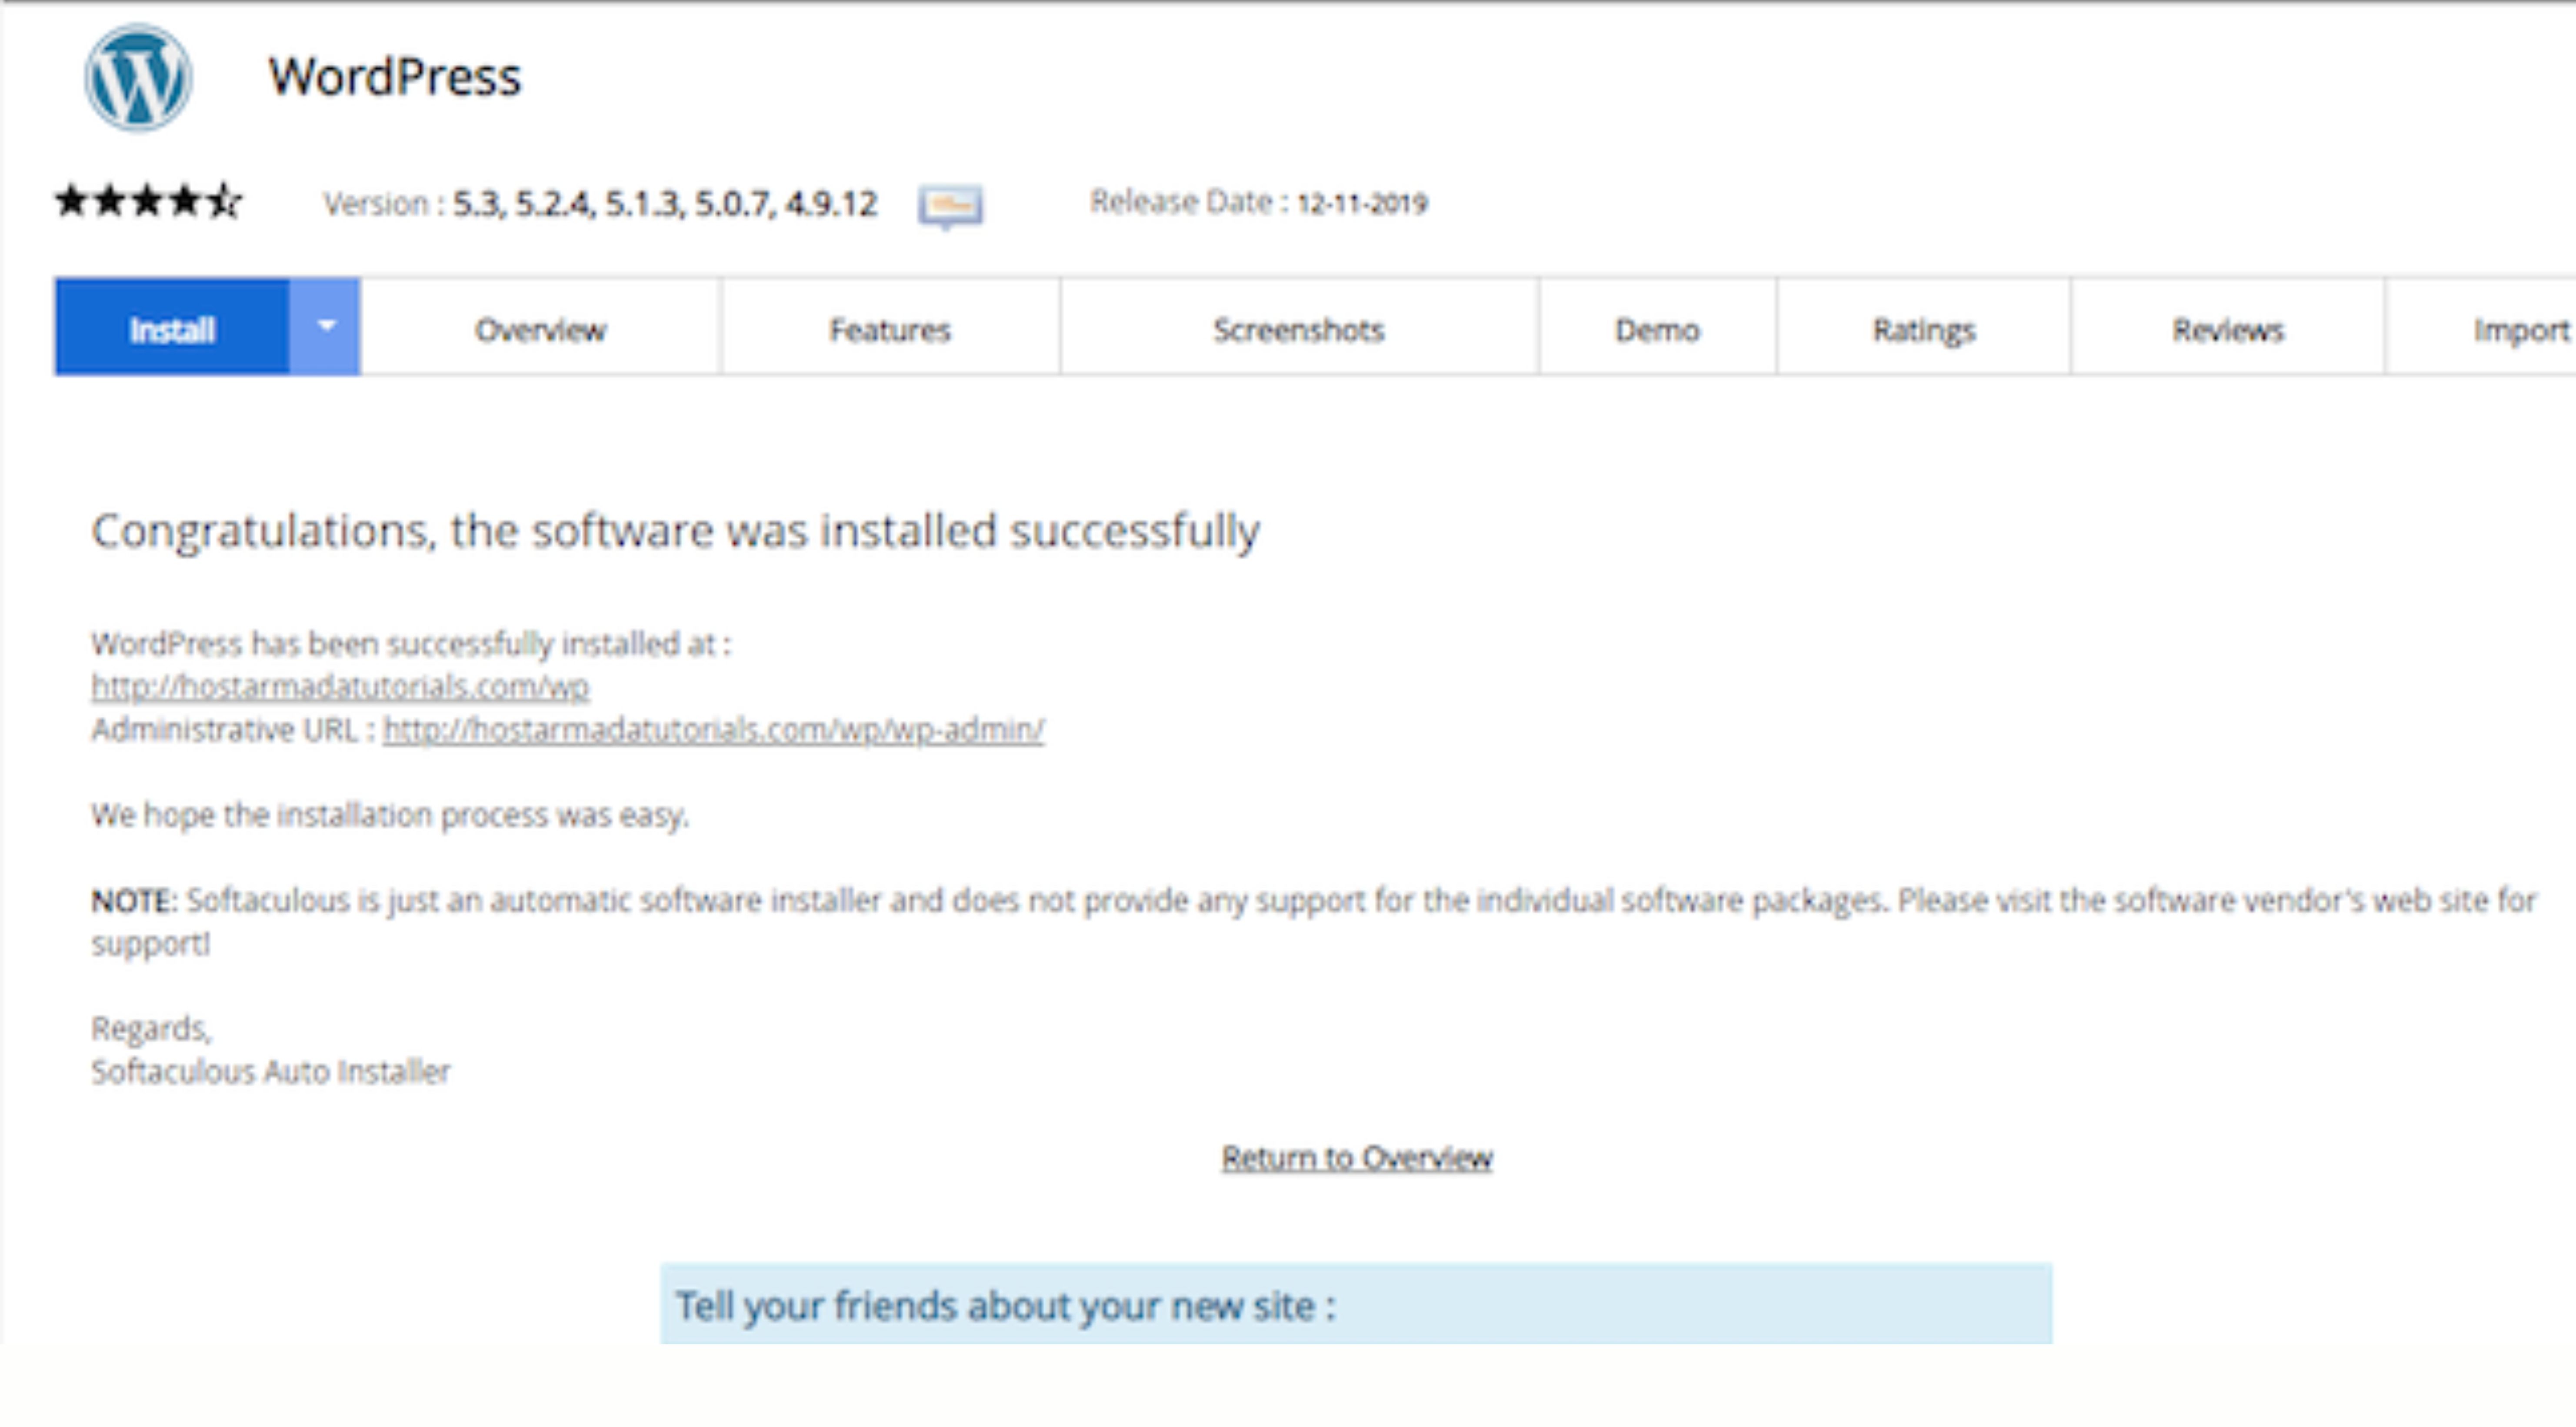
Task: View the Ratings tab
Action: [x=1924, y=328]
